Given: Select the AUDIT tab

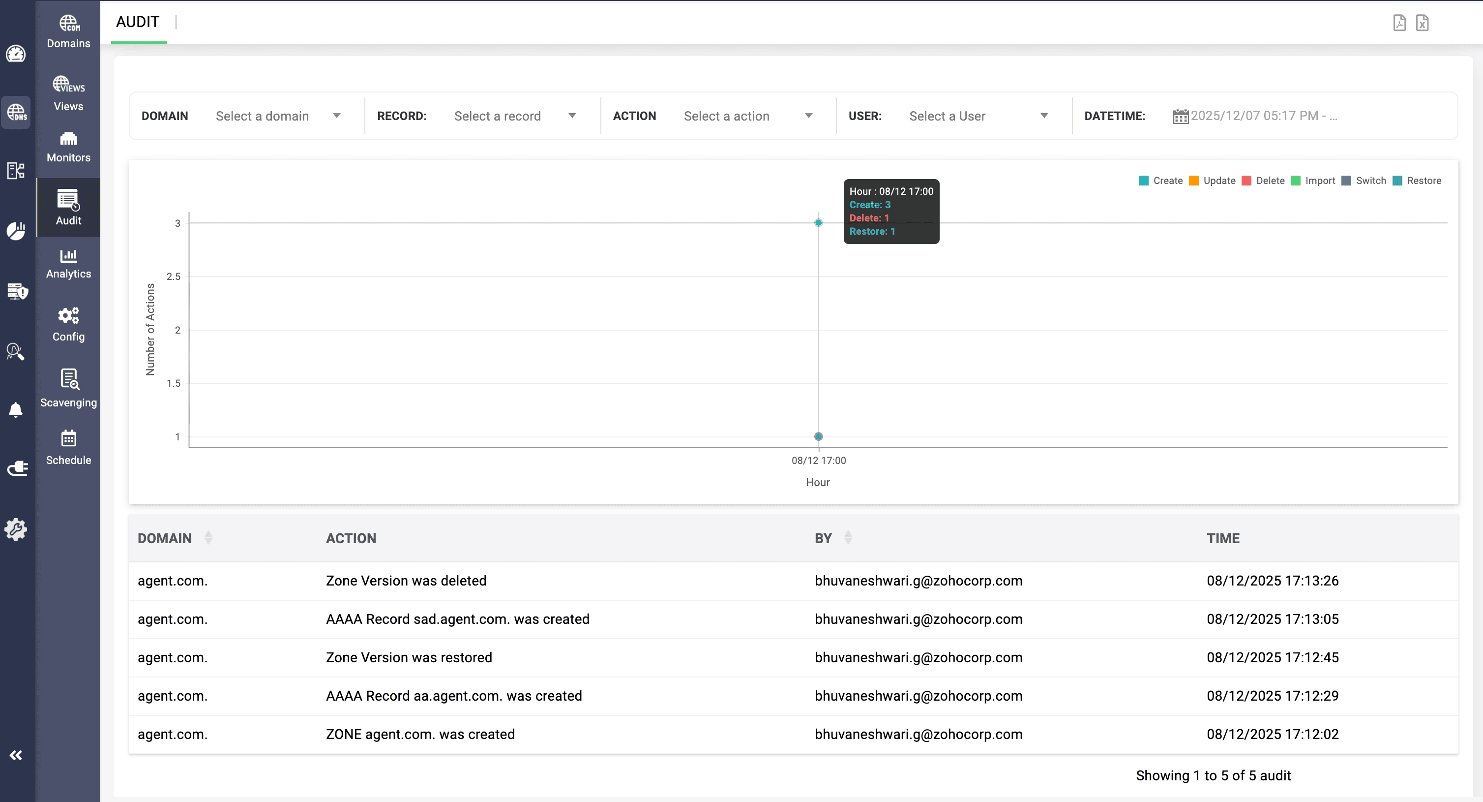Looking at the screenshot, I should (138, 22).
